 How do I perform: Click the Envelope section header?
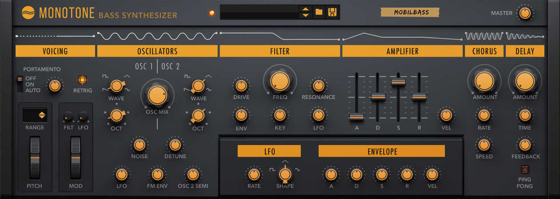click(x=381, y=151)
